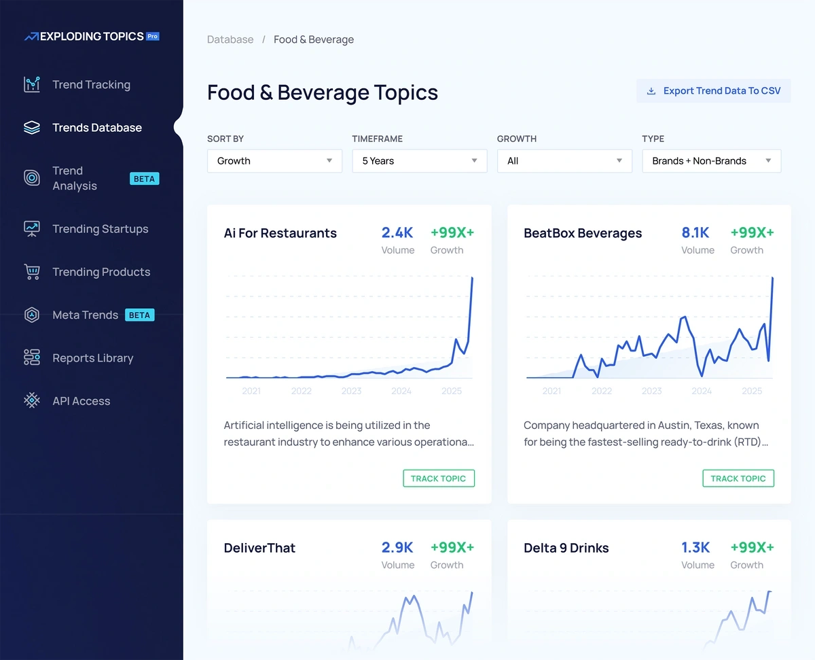Click the BETA badge beside Trend Analysis

[144, 179]
